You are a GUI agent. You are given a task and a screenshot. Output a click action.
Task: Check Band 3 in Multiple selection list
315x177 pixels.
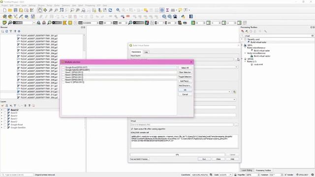[x=63, y=75]
